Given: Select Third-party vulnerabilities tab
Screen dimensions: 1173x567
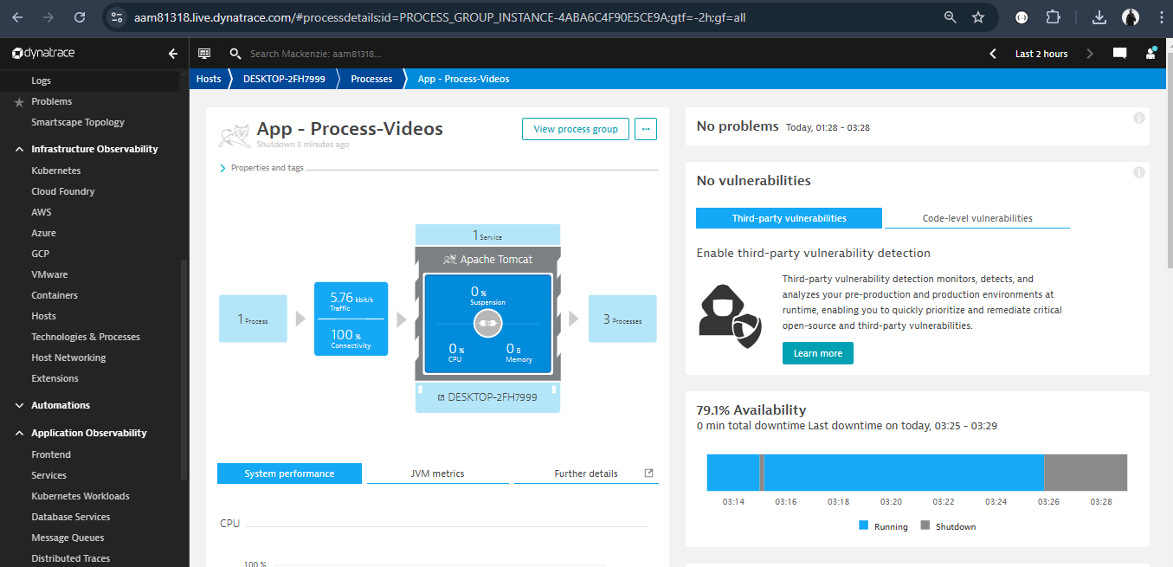Looking at the screenshot, I should (x=789, y=218).
